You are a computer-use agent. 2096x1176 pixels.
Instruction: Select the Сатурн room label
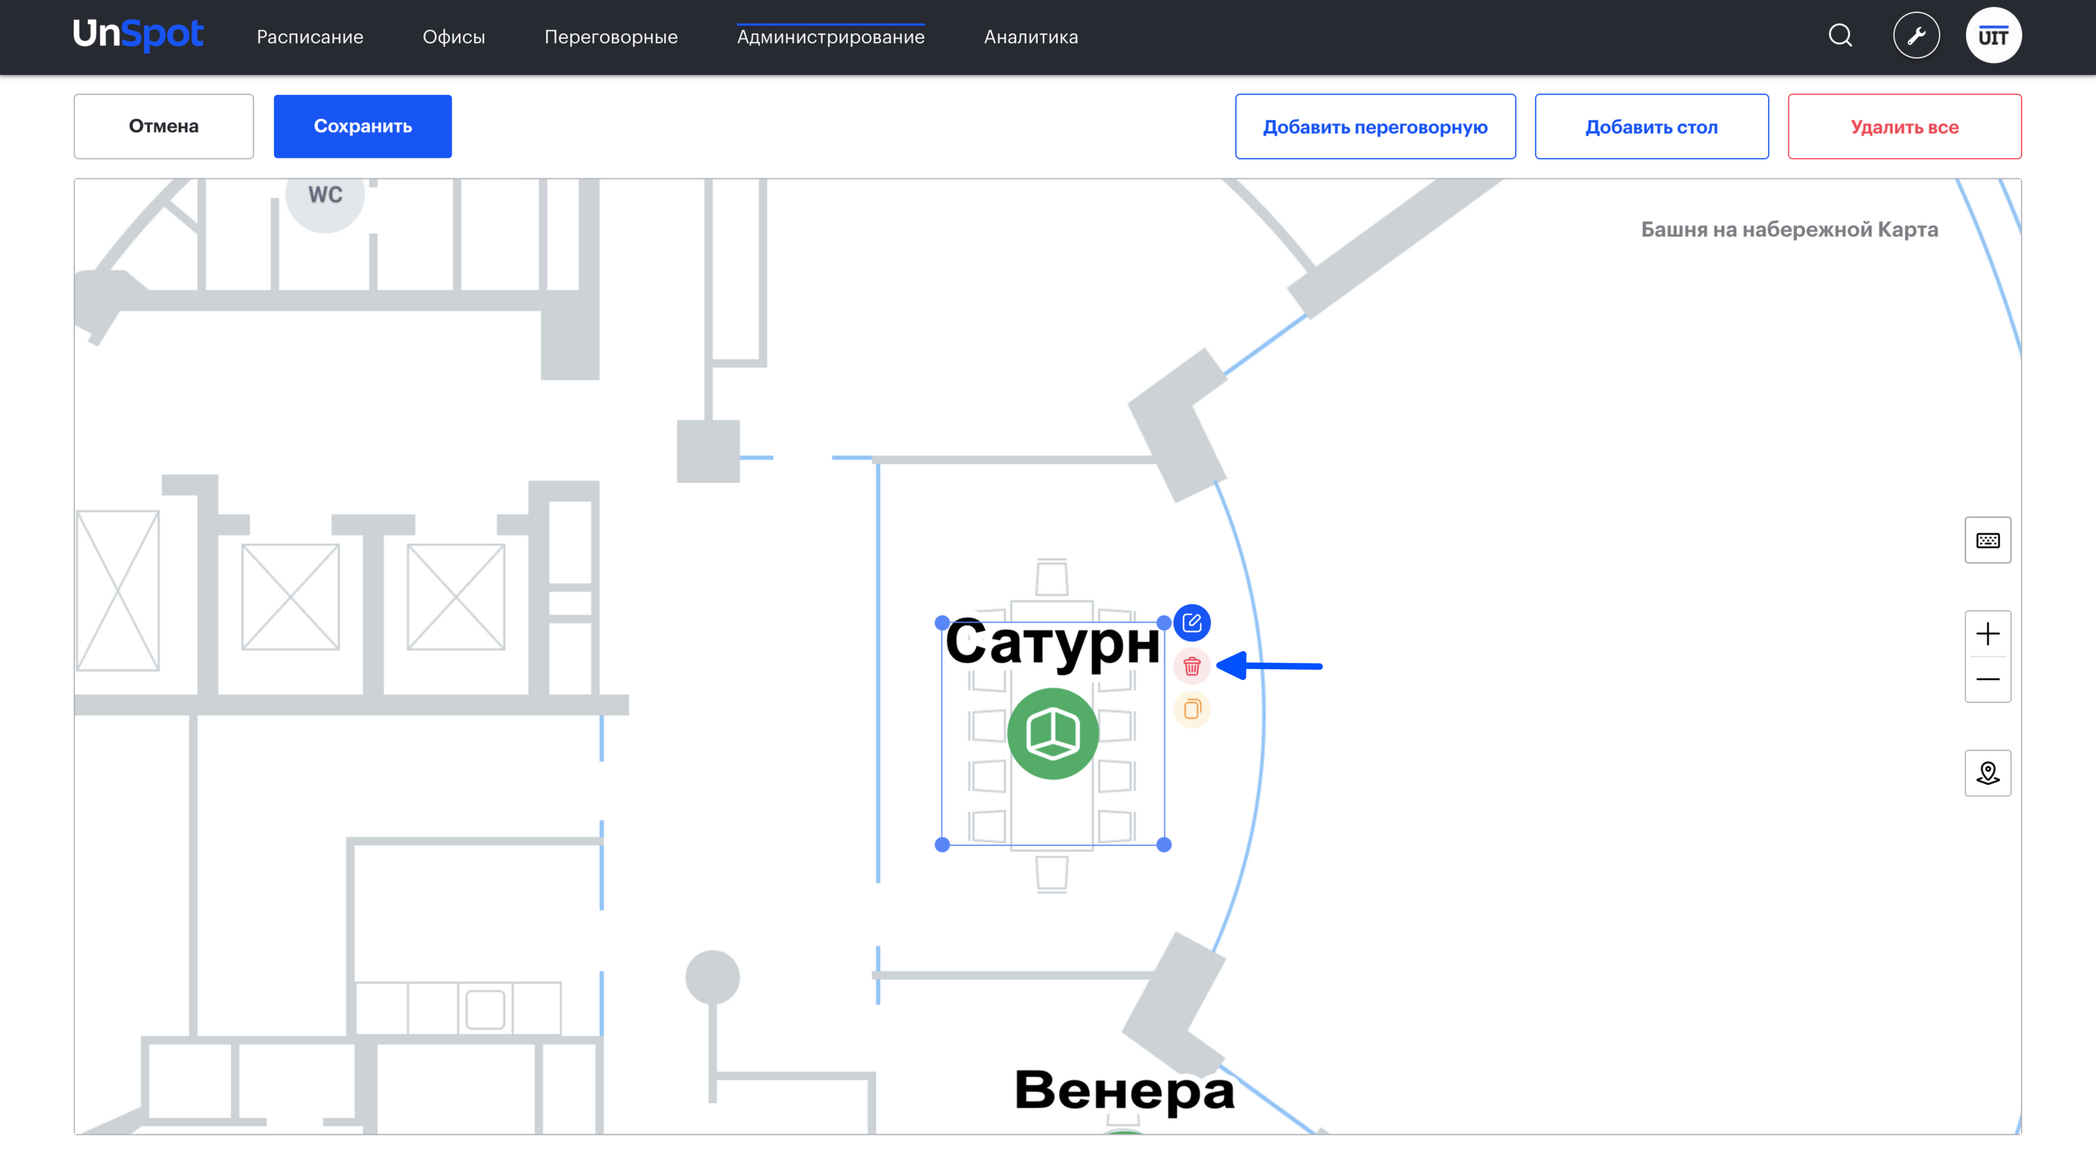(1053, 644)
